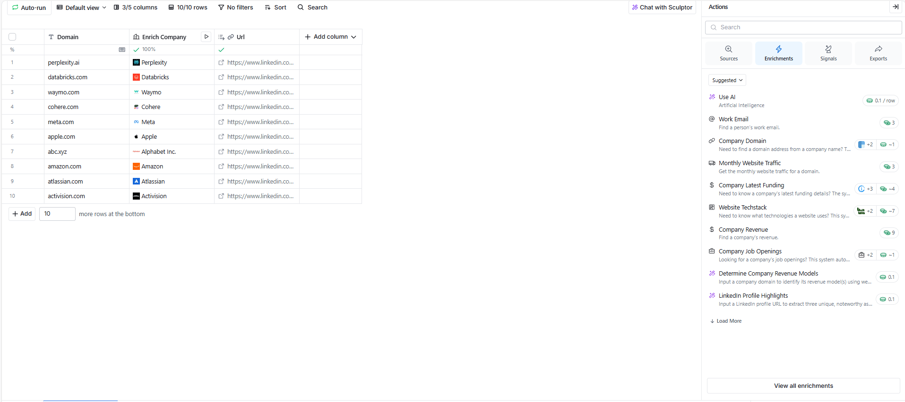The height and width of the screenshot is (402, 905).
Task: Switch to the Sources tab
Action: click(x=729, y=53)
